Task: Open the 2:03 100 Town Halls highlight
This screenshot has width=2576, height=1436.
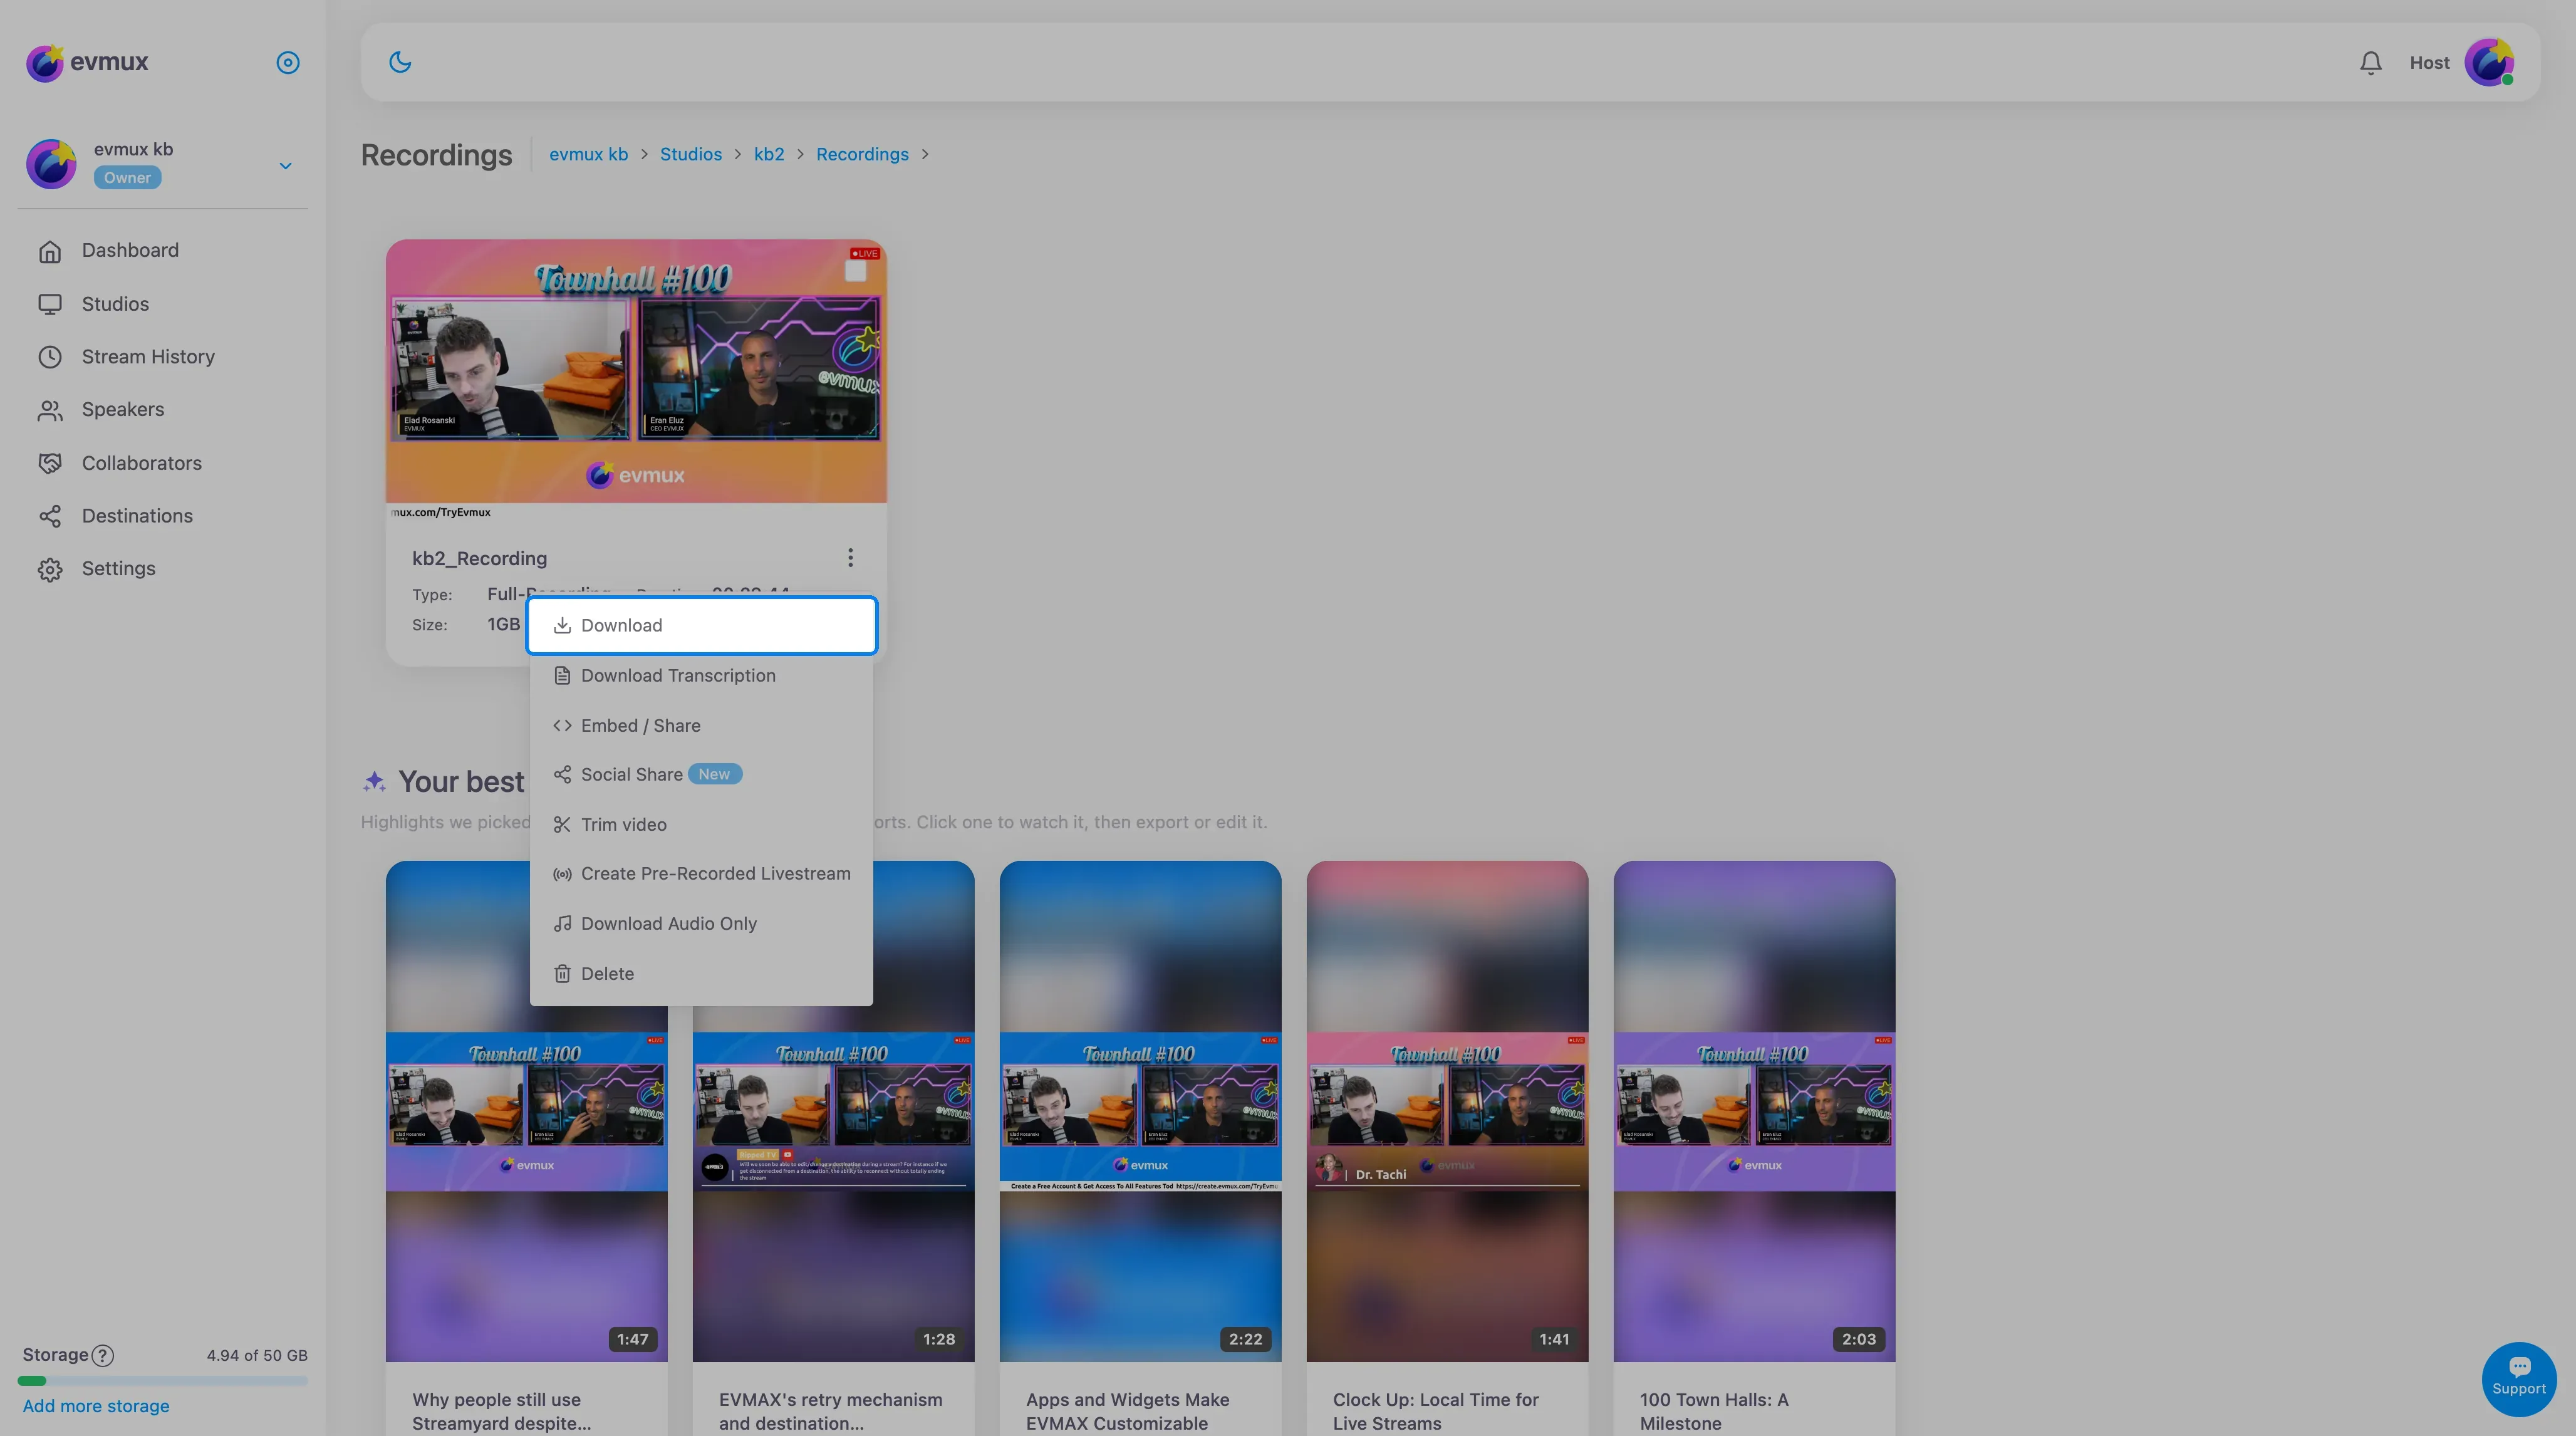Action: click(x=1754, y=1110)
